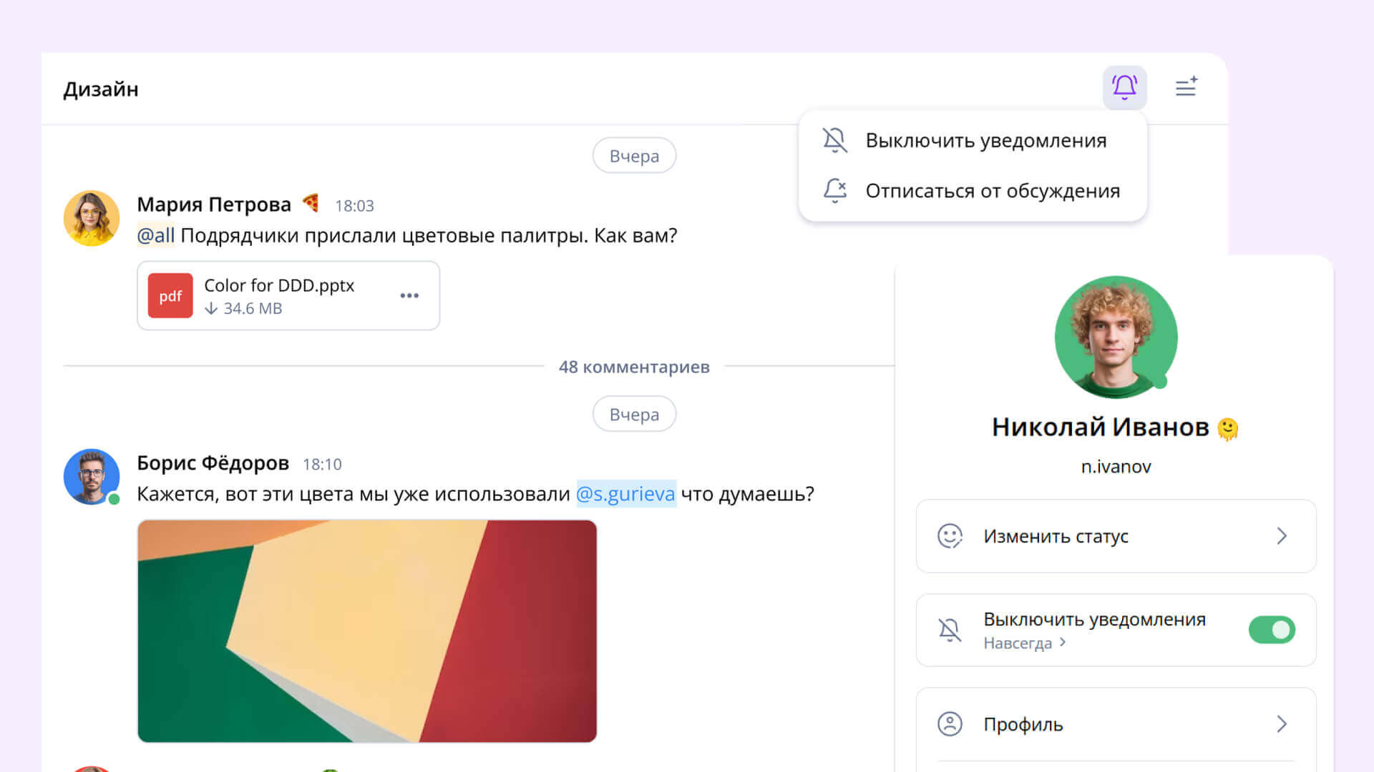Screen dimensions: 1374x772
Task: Click the @s.gurieva mention link
Action: pos(625,494)
